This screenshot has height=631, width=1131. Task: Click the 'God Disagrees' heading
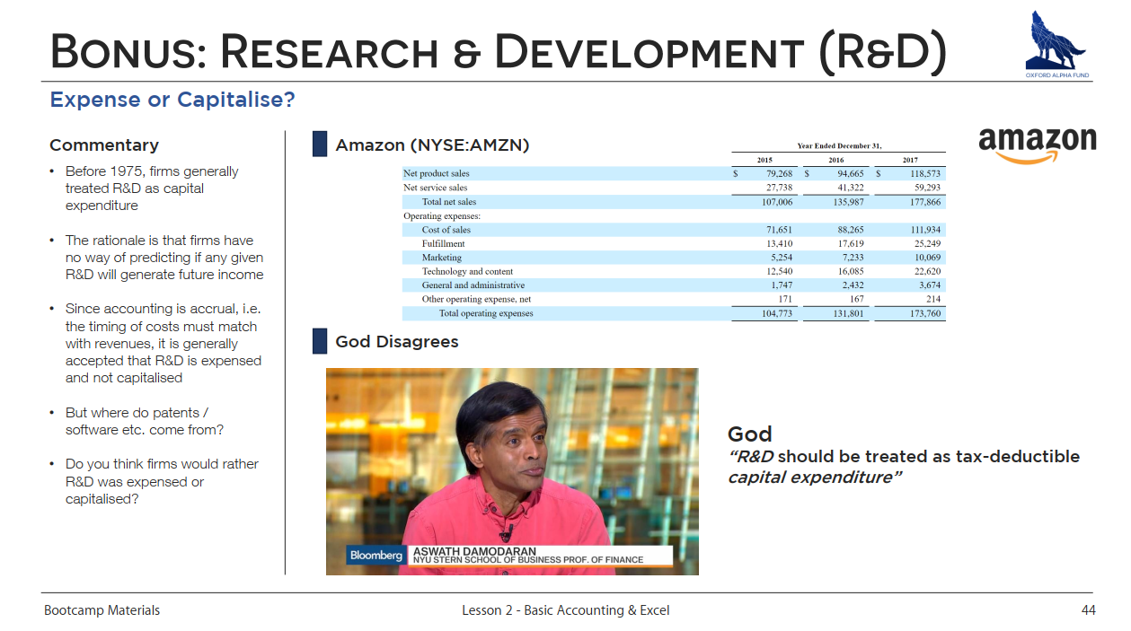tap(396, 342)
